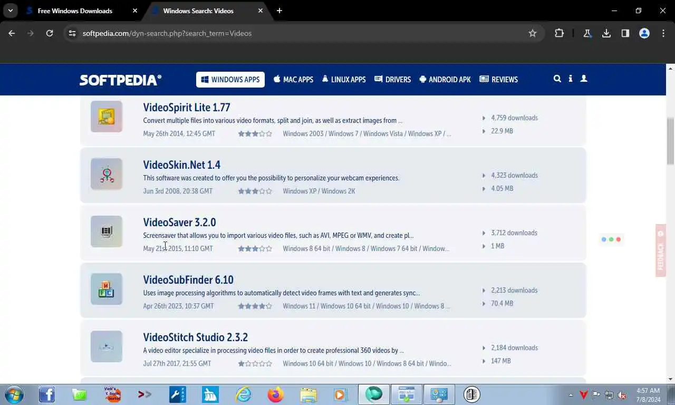
Task: Click the "22.9 MB" size text
Action: 502,131
